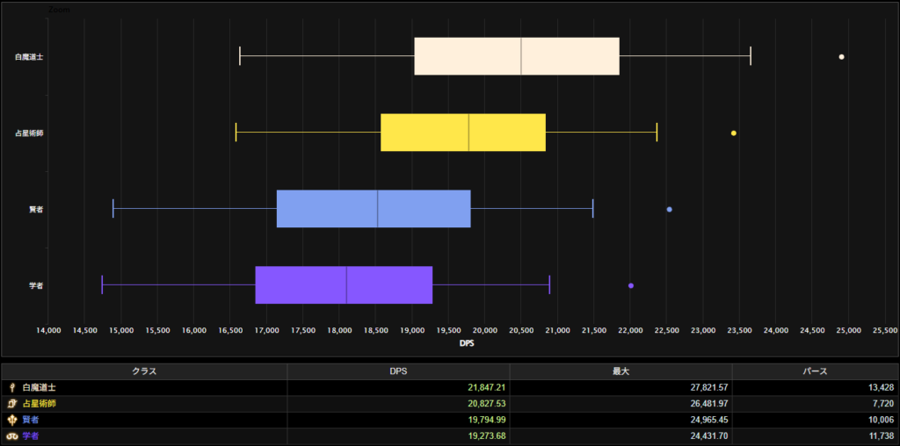Click the yellow 占星術師 box in the plot
The height and width of the screenshot is (446, 900).
coord(463,133)
